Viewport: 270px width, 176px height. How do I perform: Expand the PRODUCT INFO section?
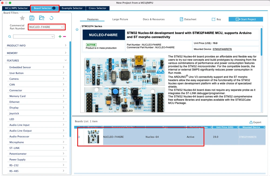point(36,45)
